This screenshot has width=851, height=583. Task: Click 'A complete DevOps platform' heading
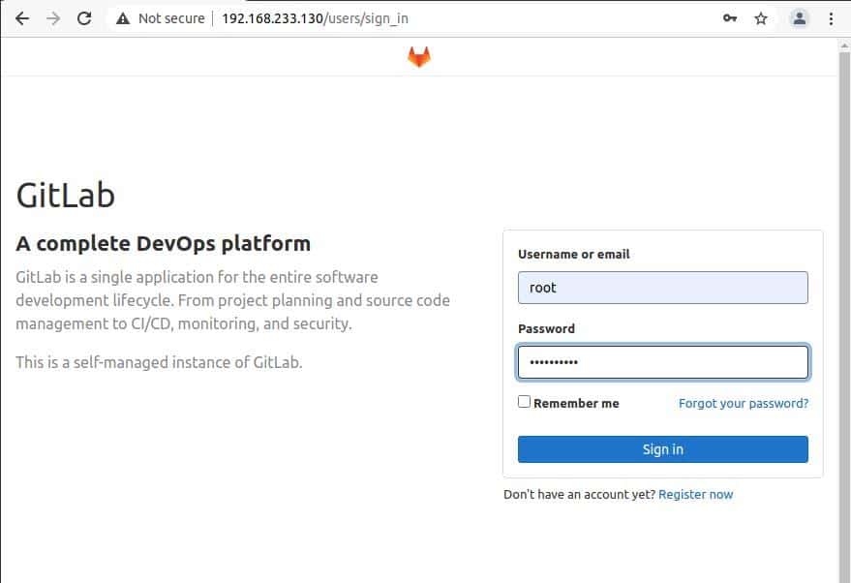pyautogui.click(x=164, y=244)
